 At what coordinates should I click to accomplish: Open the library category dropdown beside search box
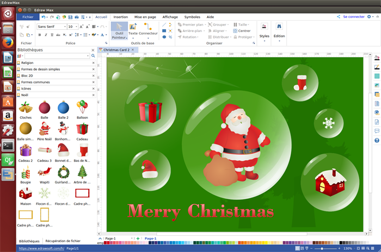[20, 56]
